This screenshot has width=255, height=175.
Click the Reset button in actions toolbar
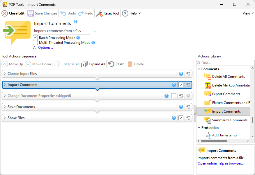tap(116, 64)
